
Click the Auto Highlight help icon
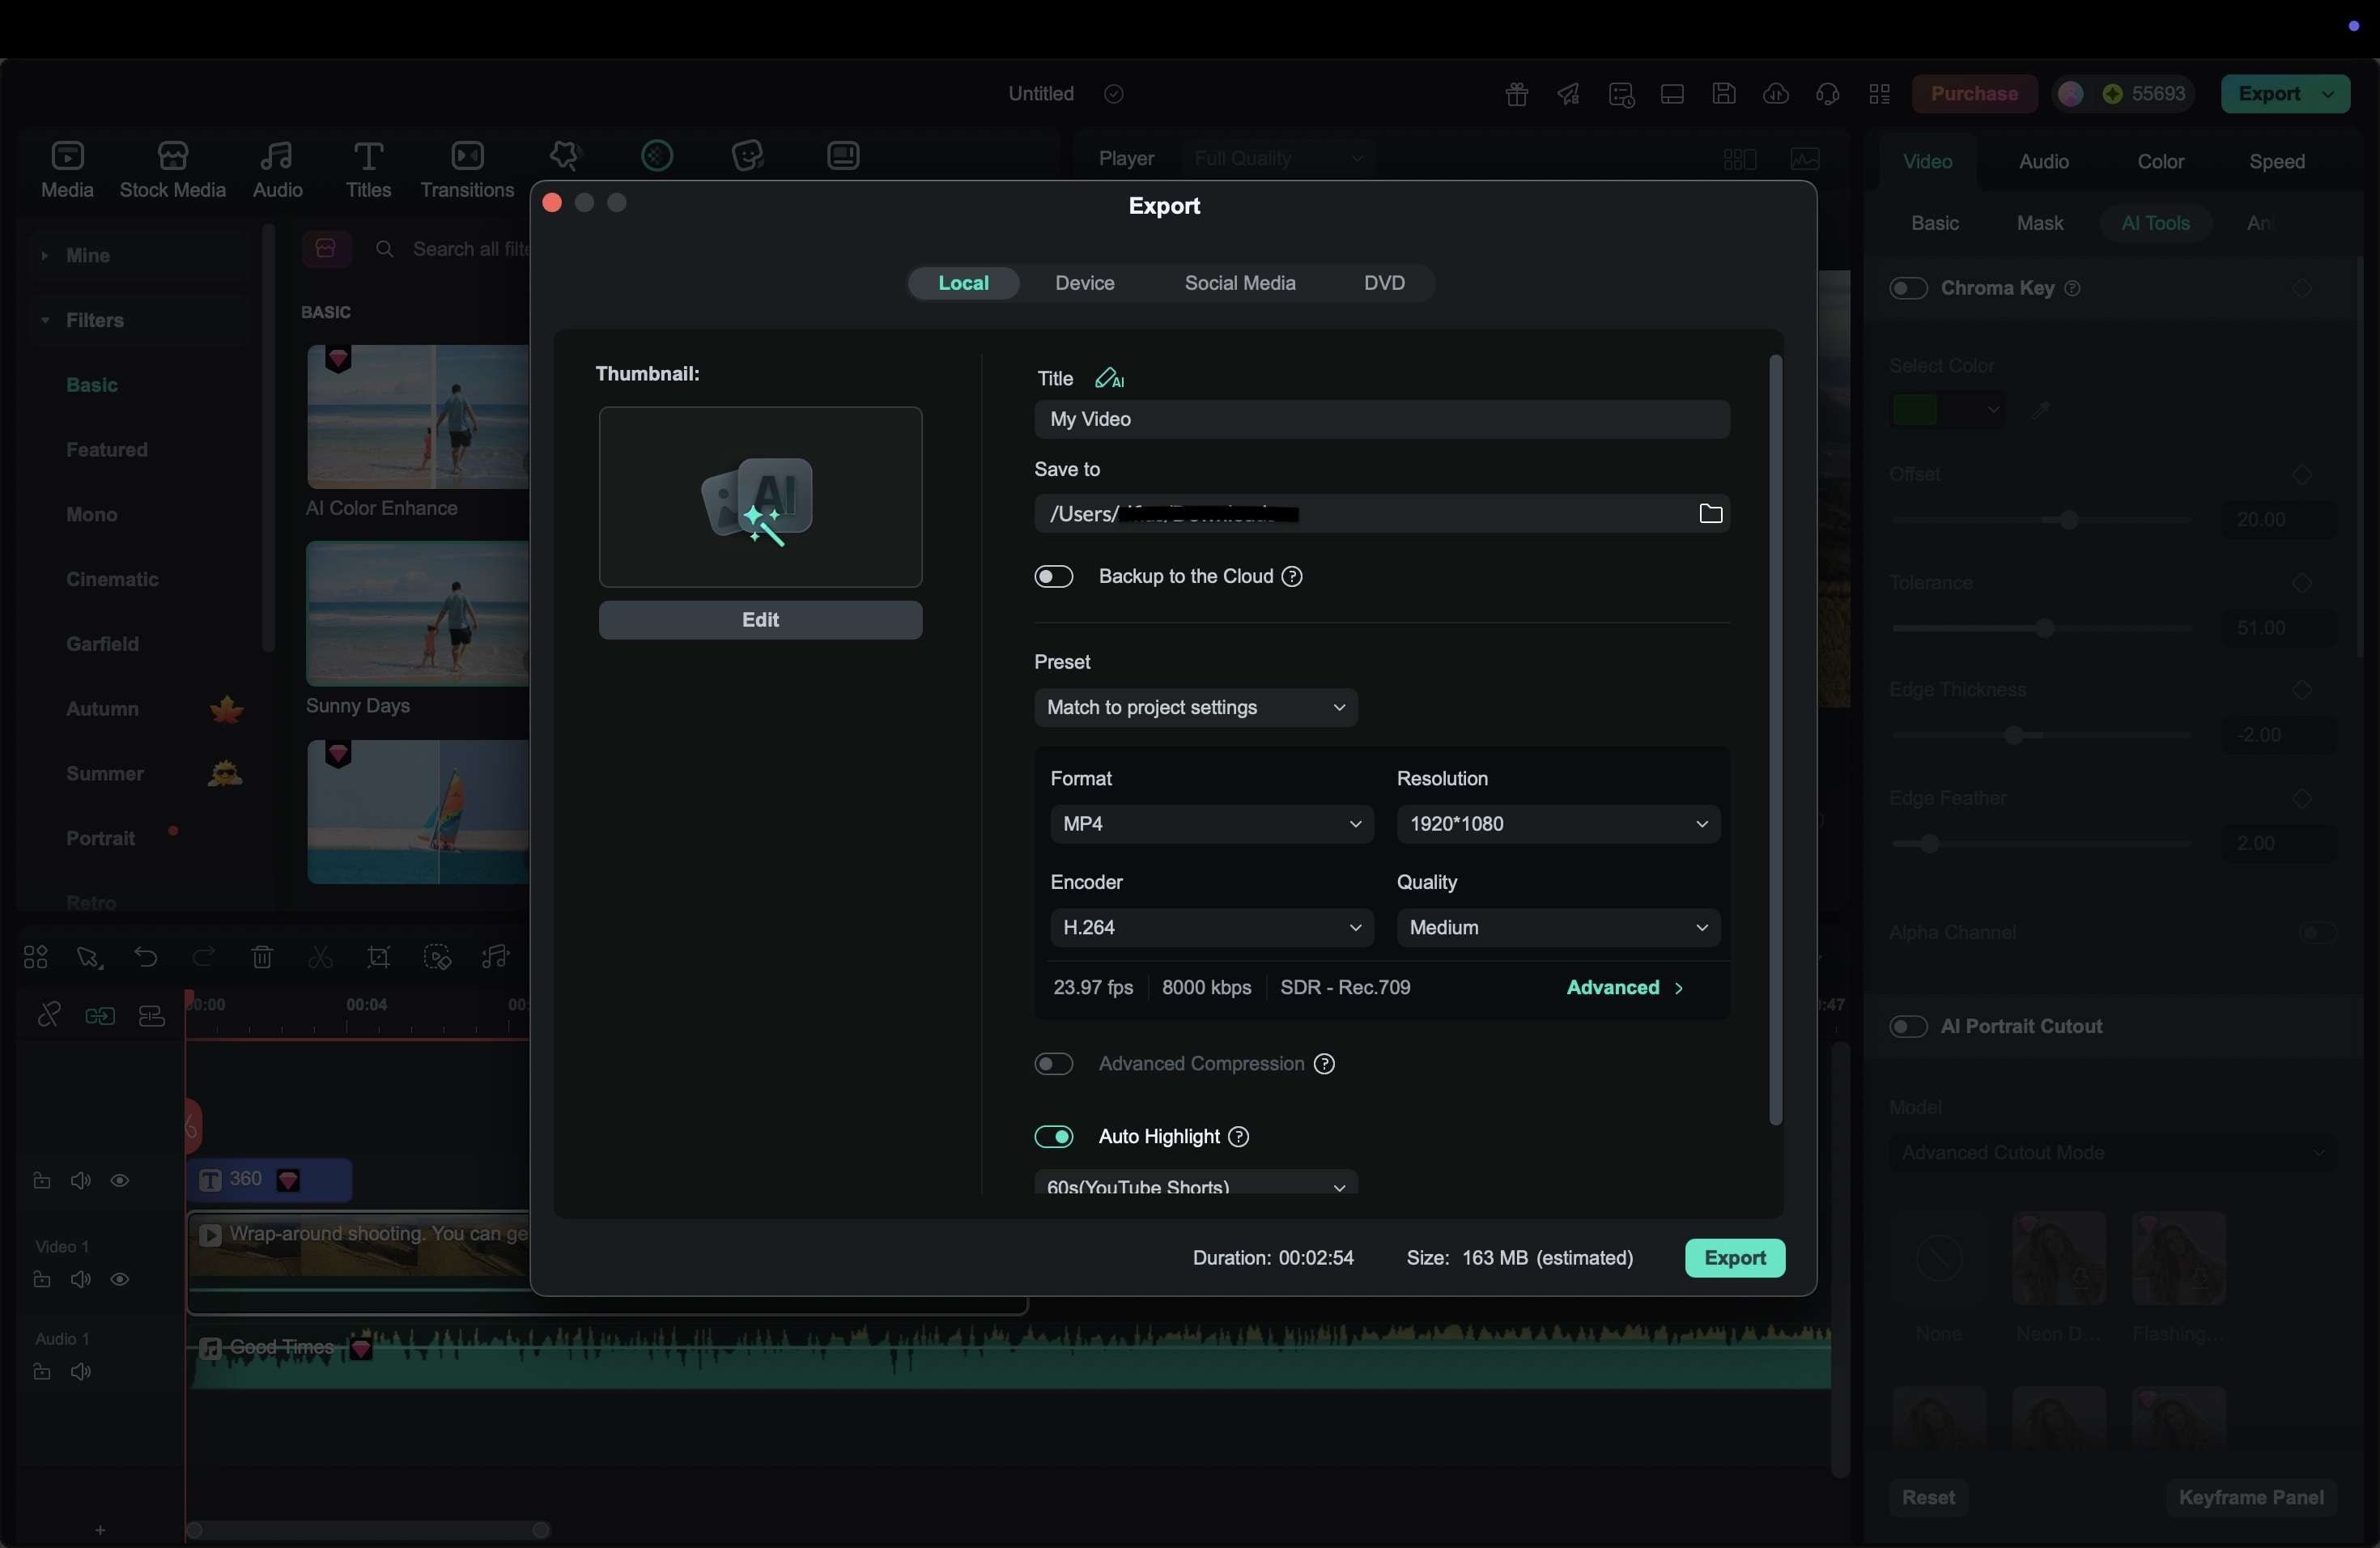click(1238, 1137)
